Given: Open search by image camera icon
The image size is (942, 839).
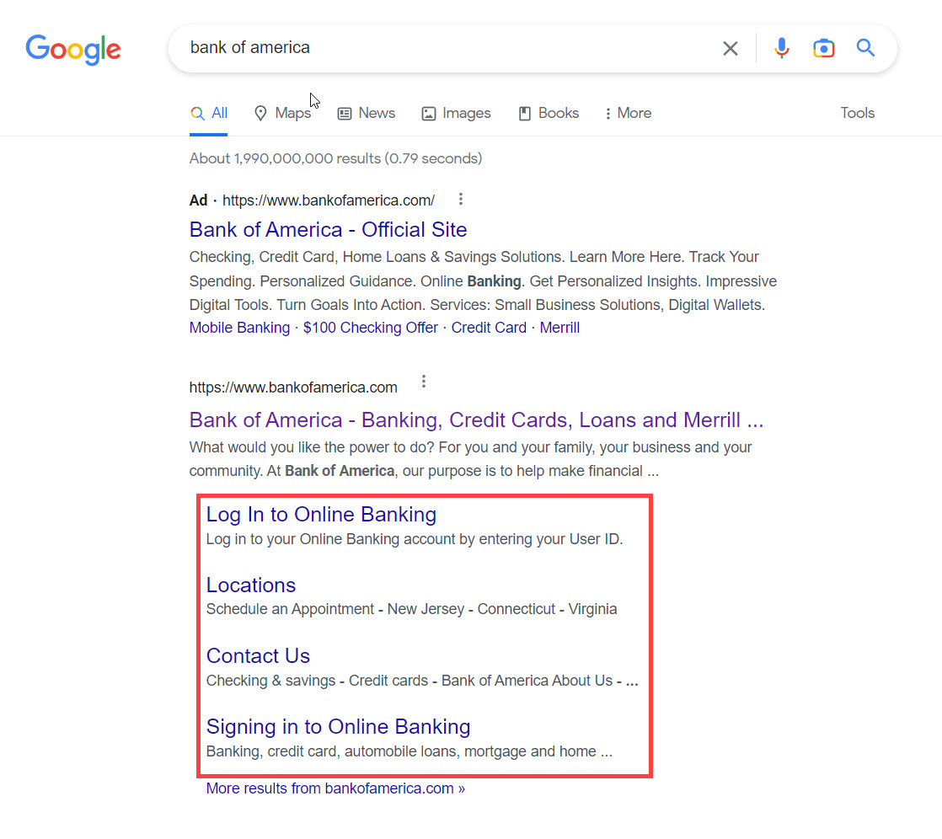Looking at the screenshot, I should point(824,48).
